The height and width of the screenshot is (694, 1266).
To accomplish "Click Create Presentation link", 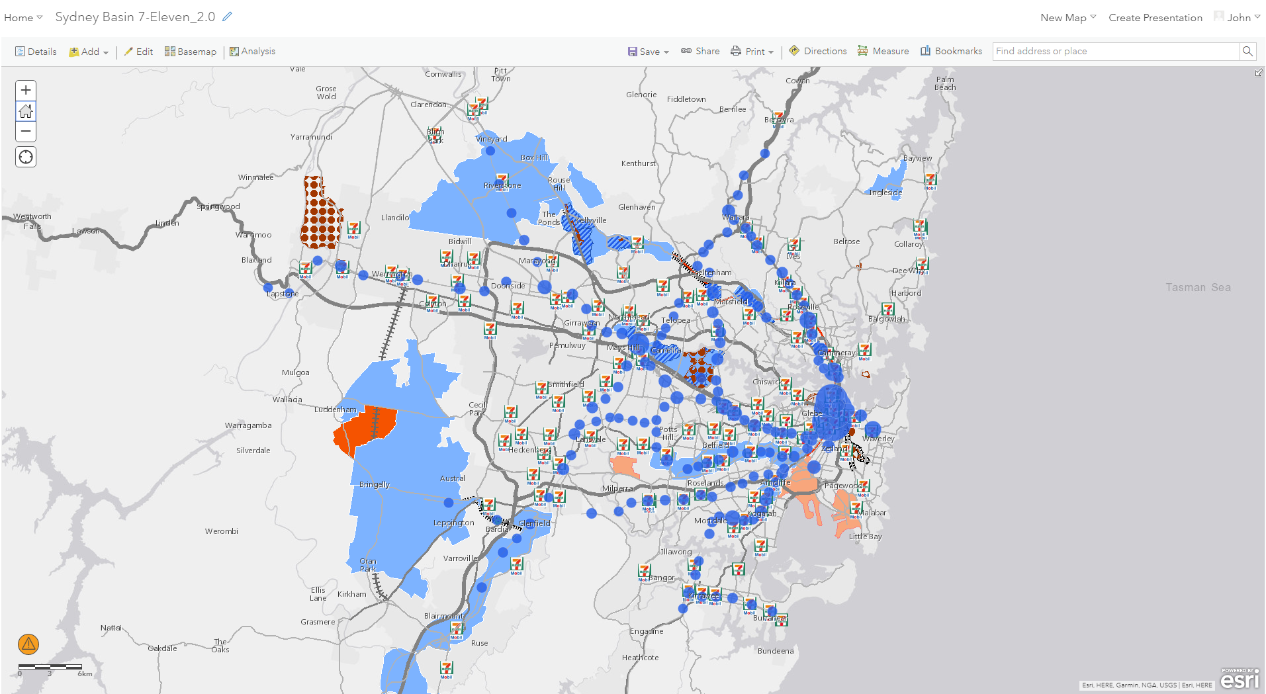I will pos(1155,18).
